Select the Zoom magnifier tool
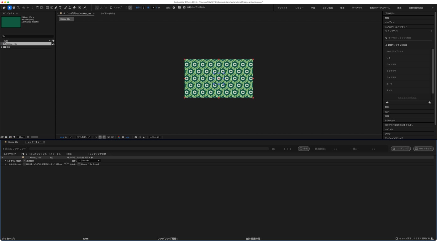This screenshot has height=241, width=437. [x=18, y=8]
